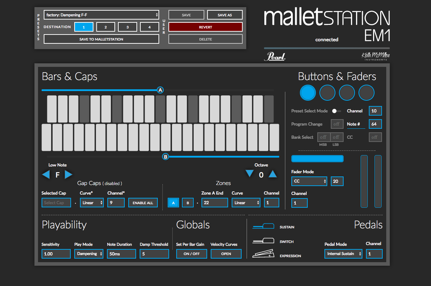Click the Note Duration field
The height and width of the screenshot is (286, 431).
[x=122, y=254]
